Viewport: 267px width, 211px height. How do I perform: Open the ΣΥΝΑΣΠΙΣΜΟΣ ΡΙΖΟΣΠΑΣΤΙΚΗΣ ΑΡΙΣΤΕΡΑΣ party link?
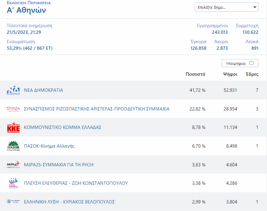(96, 109)
